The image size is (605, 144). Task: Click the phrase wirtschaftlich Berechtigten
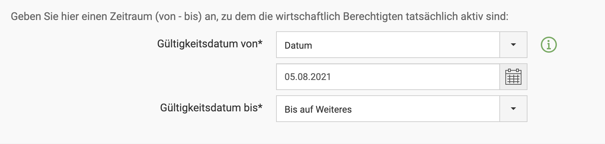click(339, 16)
